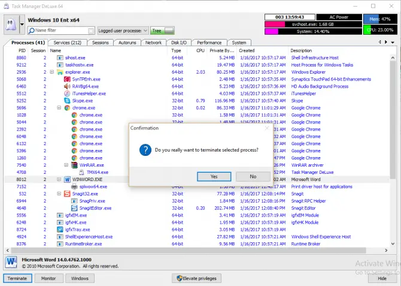Image resolution: width=401 pixels, height=286 pixels.
Task: Open the dropdown arrow next to ghost icon
Action: [x=22, y=25]
